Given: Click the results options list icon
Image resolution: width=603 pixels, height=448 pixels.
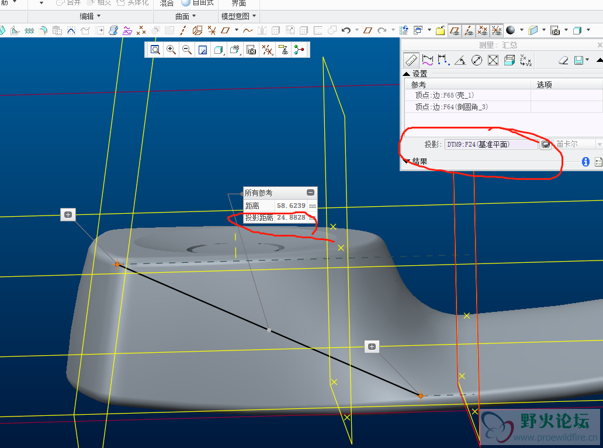Looking at the screenshot, I should coord(598,162).
